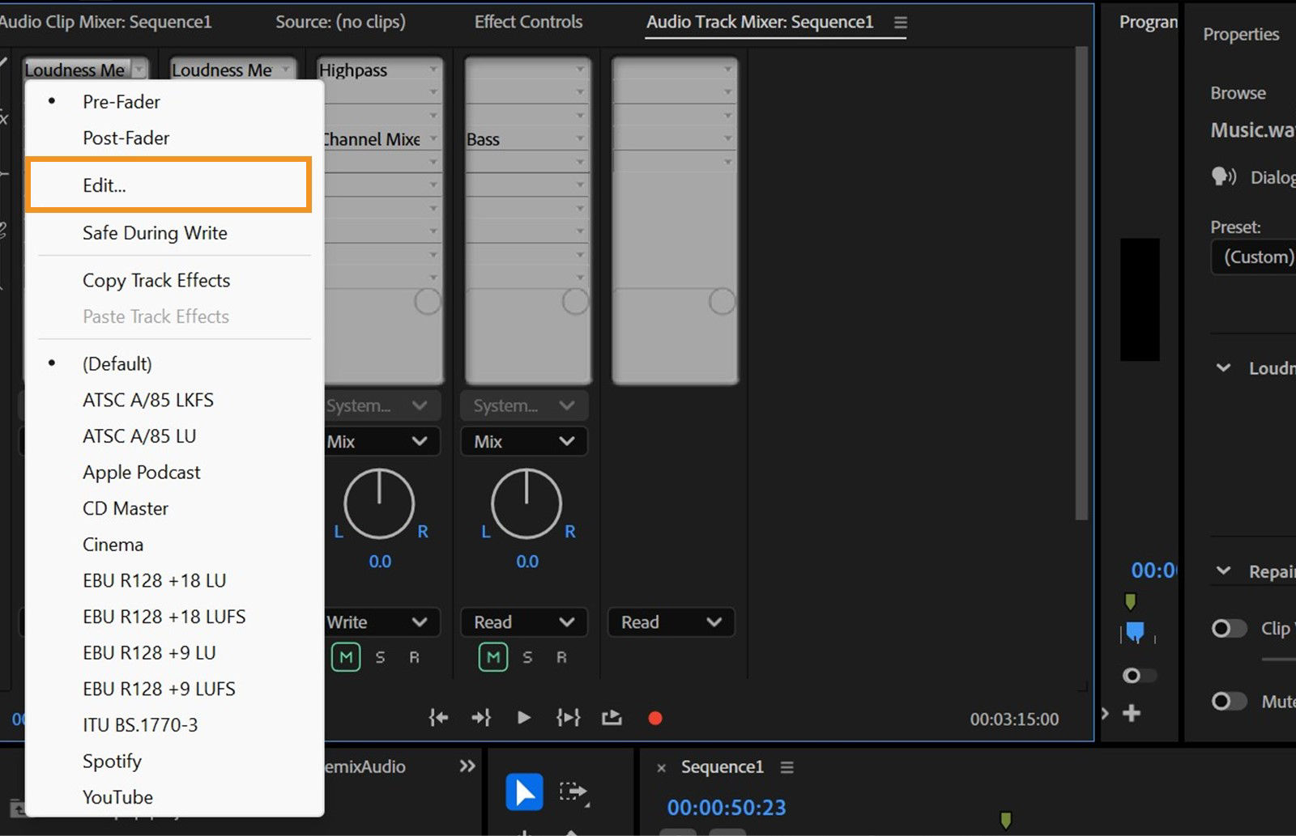Open the Write automation mode dropdown
1296x836 pixels.
pyautogui.click(x=379, y=622)
